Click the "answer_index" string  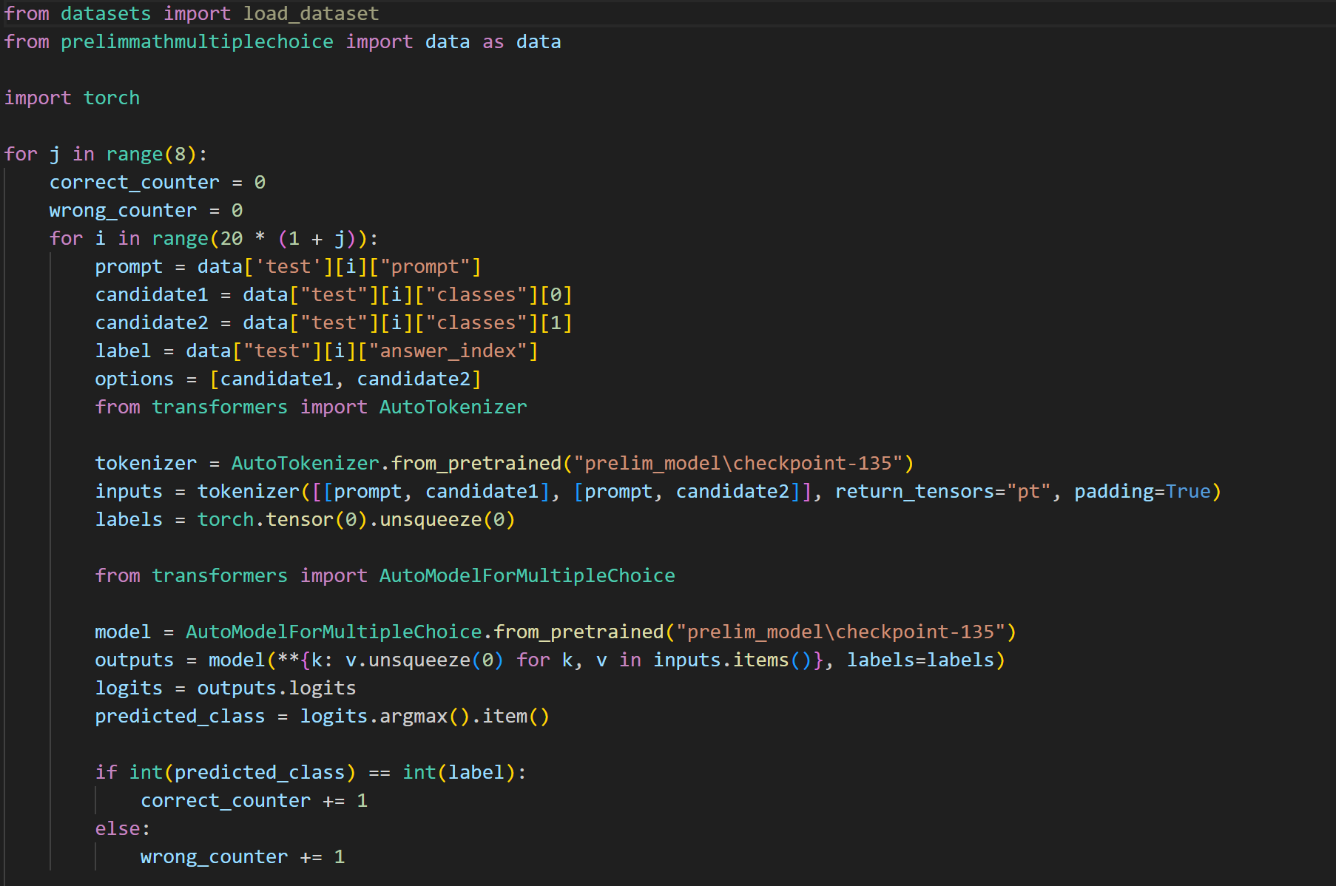pos(448,351)
